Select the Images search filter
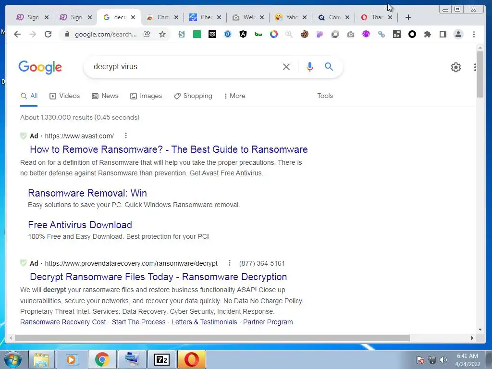Image resolution: width=492 pixels, height=369 pixels. 146,96
